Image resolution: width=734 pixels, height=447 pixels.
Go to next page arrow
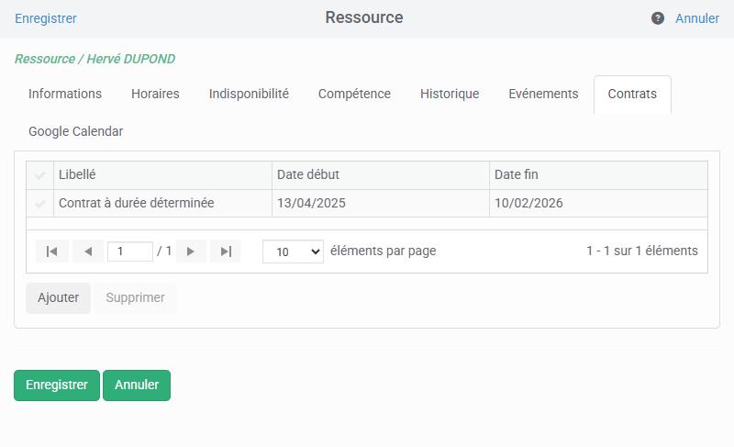point(191,251)
